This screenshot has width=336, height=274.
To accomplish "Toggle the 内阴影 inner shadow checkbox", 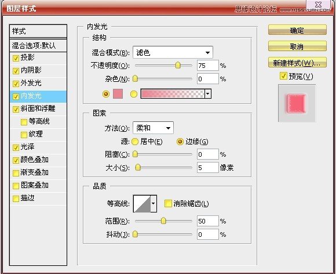I will pyautogui.click(x=16, y=71).
